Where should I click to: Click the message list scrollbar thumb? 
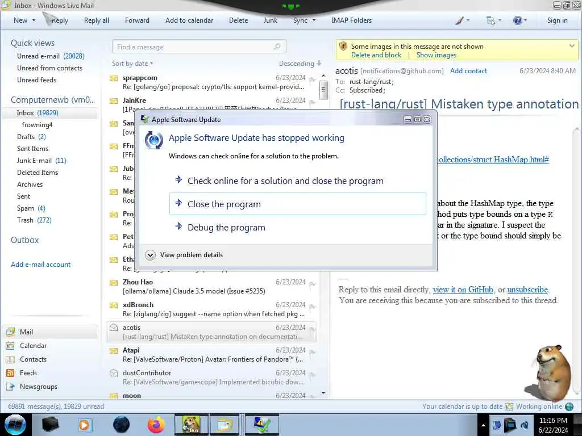coord(323,90)
